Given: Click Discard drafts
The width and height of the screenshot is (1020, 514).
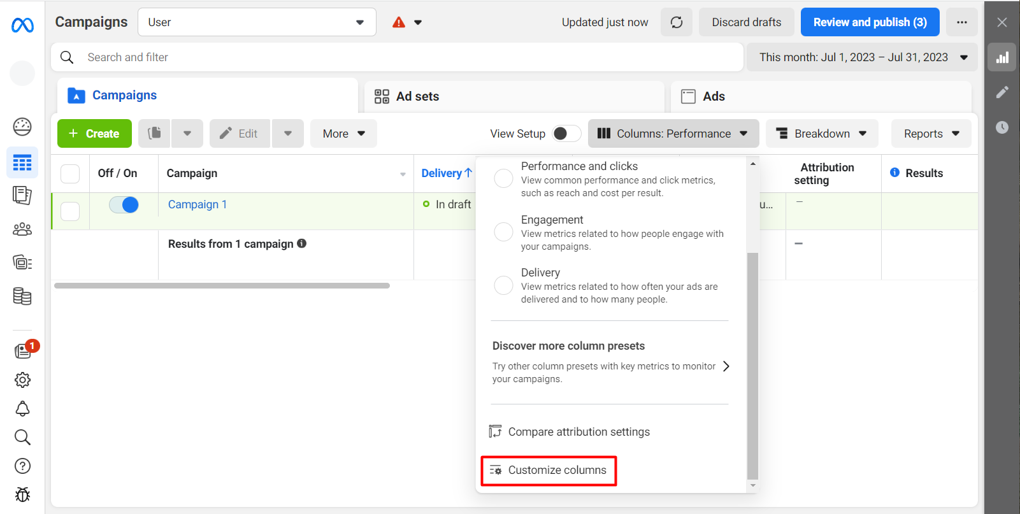Looking at the screenshot, I should tap(746, 22).
